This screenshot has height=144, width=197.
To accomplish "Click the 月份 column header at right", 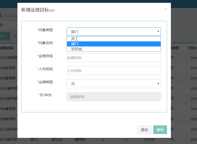I will point(192,48).
